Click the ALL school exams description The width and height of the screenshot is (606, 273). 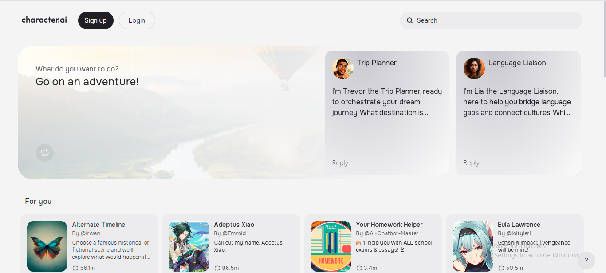(x=394, y=246)
